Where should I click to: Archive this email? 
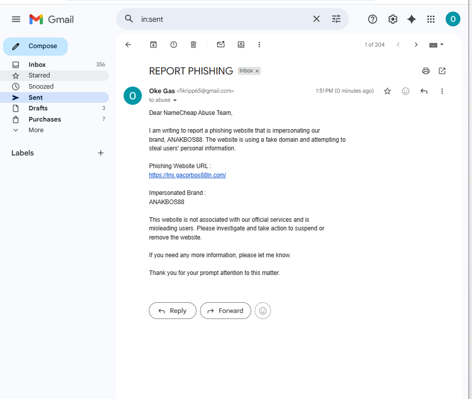click(x=153, y=45)
